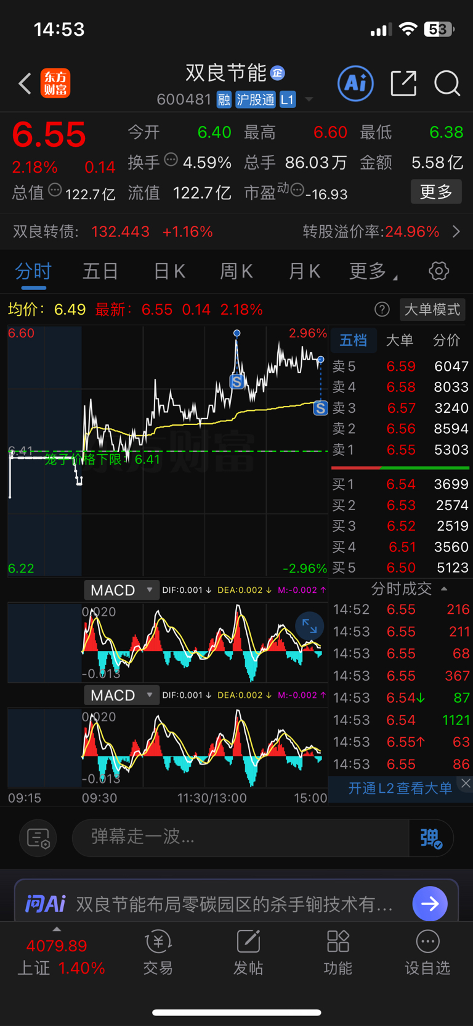Open 问Ai 双良节能布局零碳园区 suggestion
This screenshot has width=473, height=1026.
coord(234,904)
